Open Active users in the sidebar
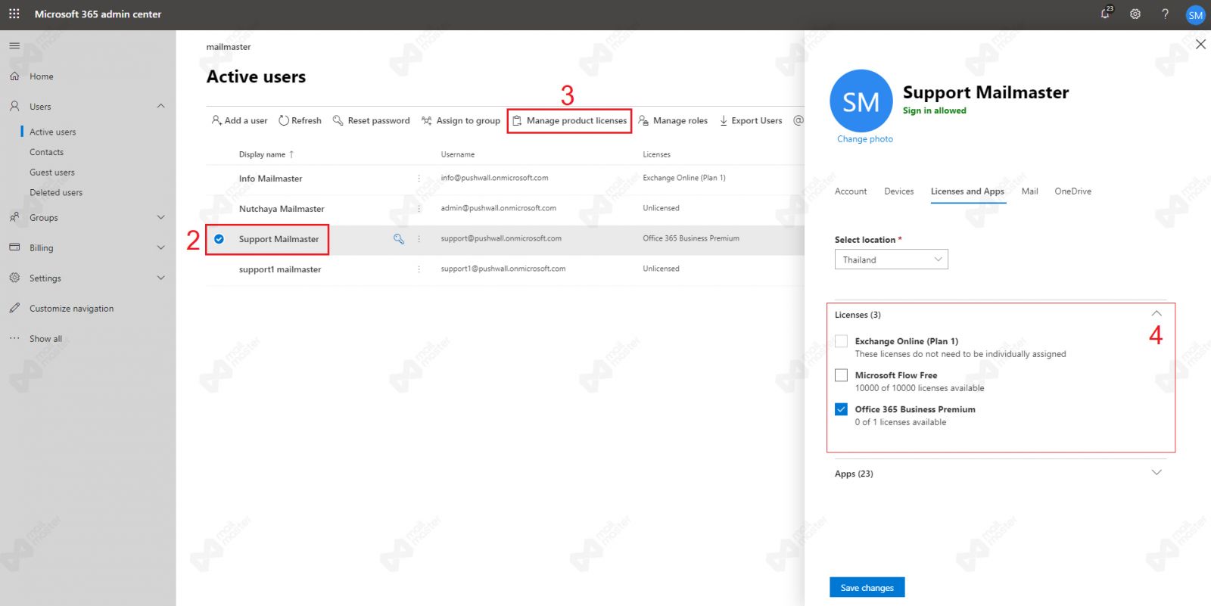Viewport: 1211px width, 606px height. pos(53,132)
